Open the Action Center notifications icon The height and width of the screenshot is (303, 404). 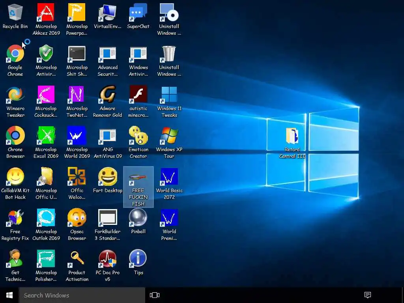click(x=368, y=295)
